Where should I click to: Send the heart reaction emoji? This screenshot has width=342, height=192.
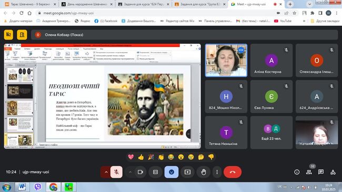(x=131, y=157)
